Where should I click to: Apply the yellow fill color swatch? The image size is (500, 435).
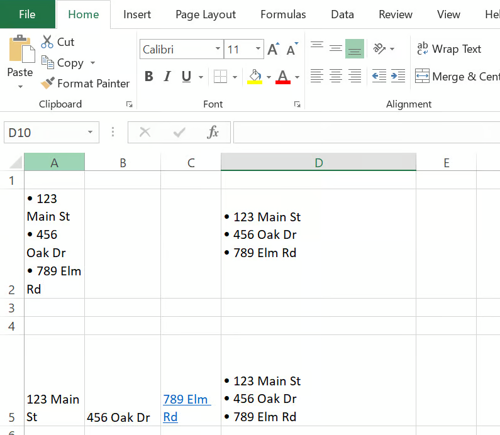pos(255,77)
